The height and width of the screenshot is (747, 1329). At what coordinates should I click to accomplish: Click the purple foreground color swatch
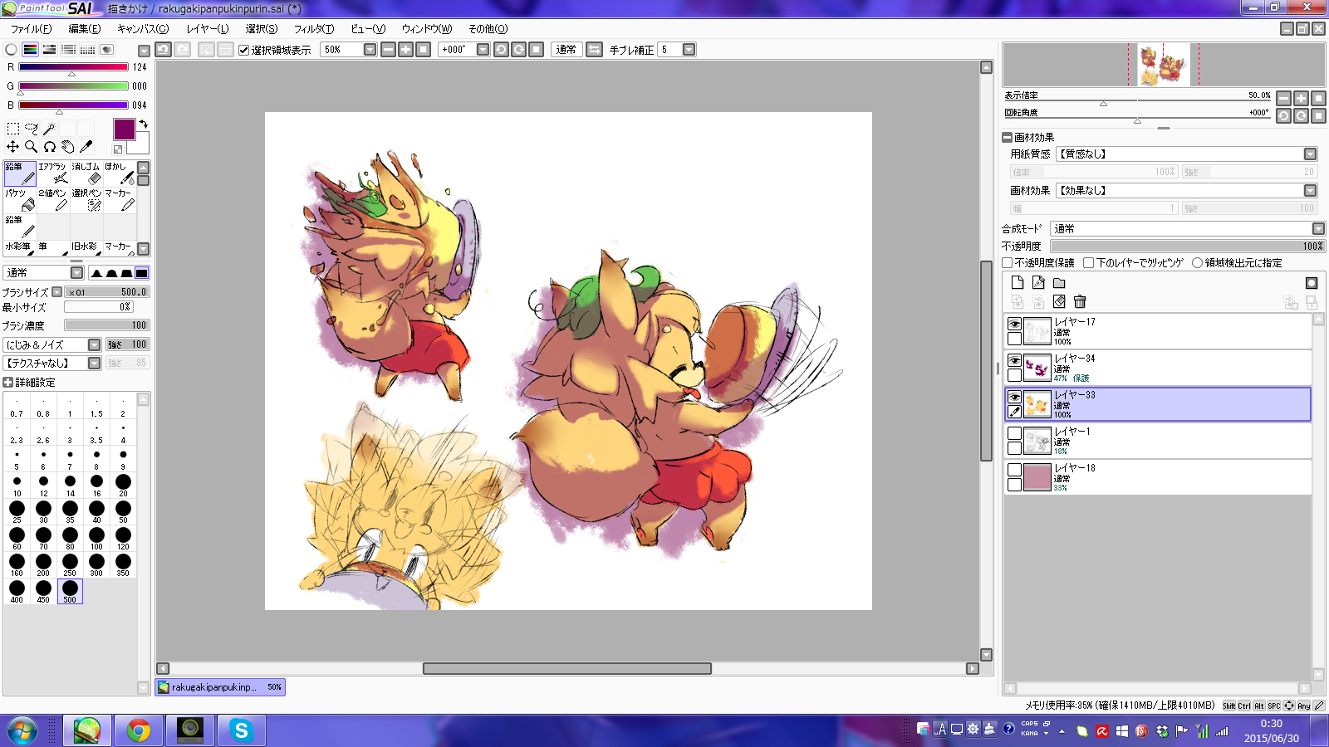[124, 129]
